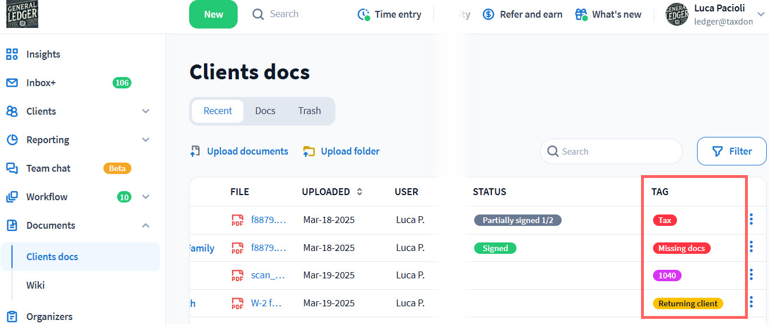The height and width of the screenshot is (324, 769).
Task: Expand the Clients menu chevron
Action: pyautogui.click(x=146, y=111)
